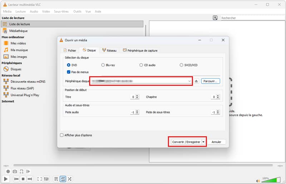
Task: Open the Outils menu
Action: [x=77, y=11]
